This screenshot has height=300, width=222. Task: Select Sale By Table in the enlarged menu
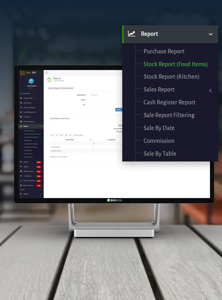point(160,153)
